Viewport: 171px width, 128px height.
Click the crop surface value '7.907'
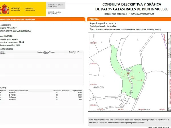point(80,97)
